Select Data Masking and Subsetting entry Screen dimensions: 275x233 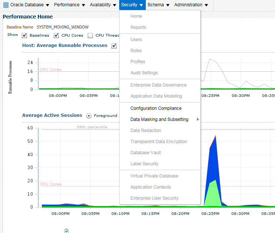click(159, 119)
